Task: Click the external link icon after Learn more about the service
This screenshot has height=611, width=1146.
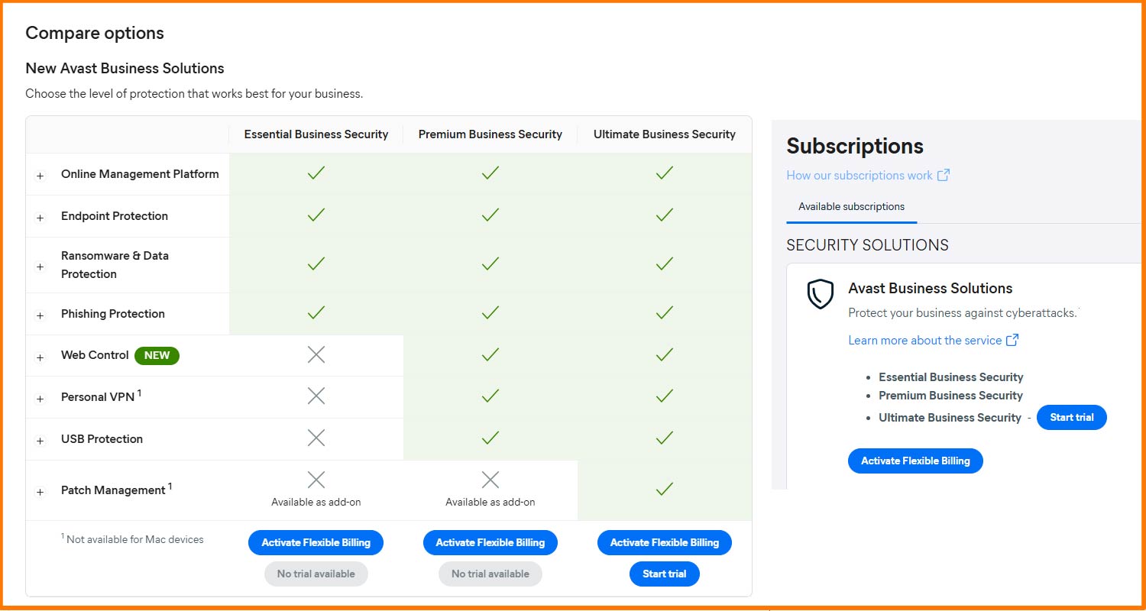Action: pos(1013,340)
